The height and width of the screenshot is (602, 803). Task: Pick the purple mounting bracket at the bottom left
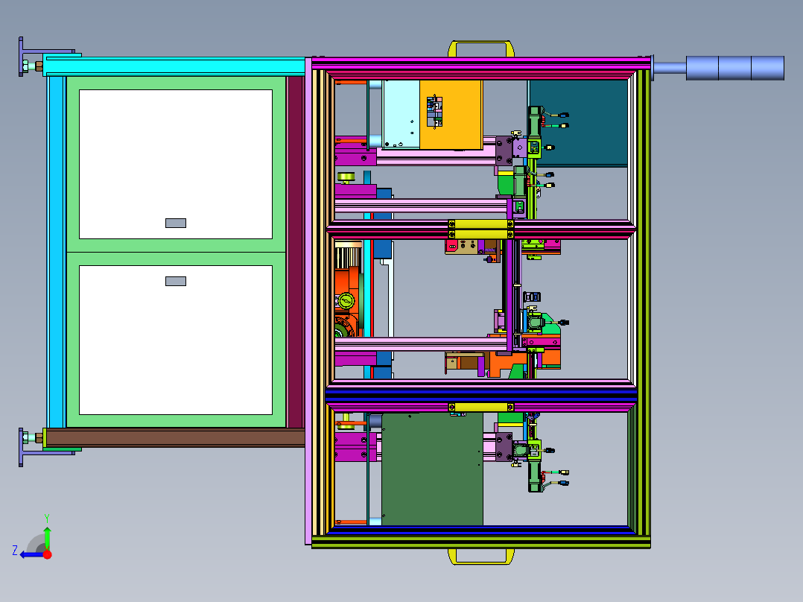pos(22,447)
